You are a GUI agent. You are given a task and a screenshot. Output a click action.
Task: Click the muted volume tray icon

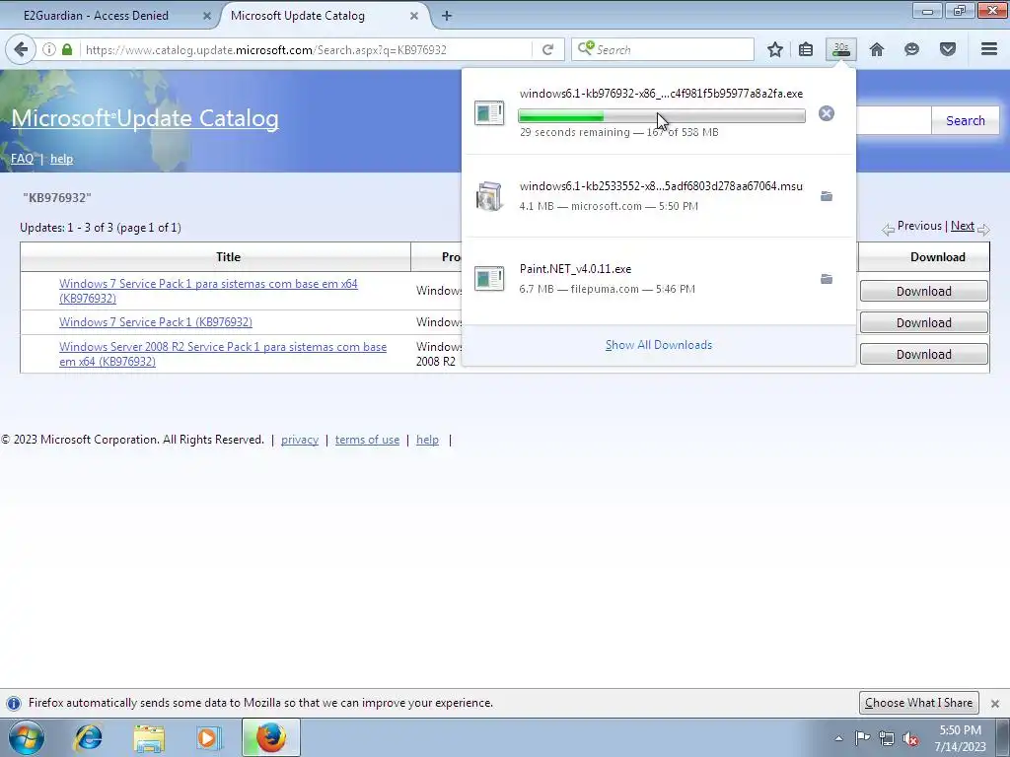coord(910,738)
